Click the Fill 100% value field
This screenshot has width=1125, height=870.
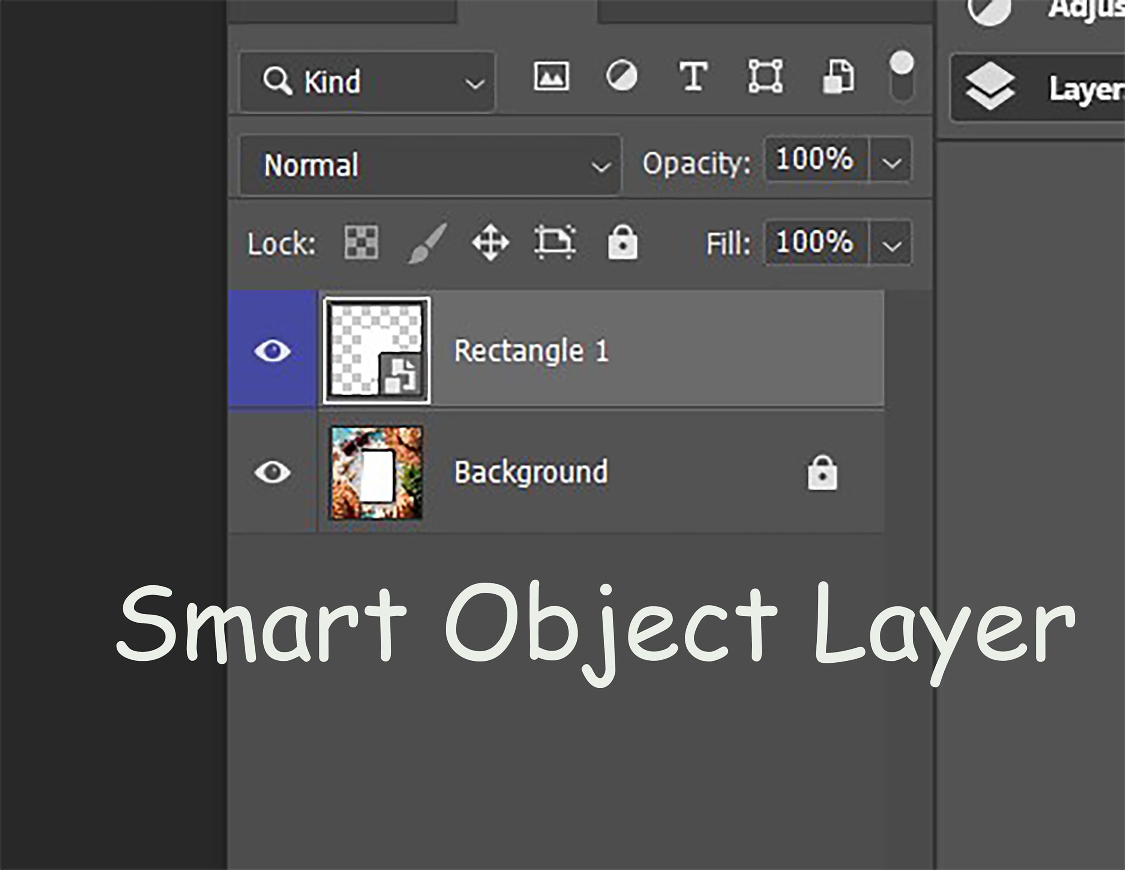(816, 242)
